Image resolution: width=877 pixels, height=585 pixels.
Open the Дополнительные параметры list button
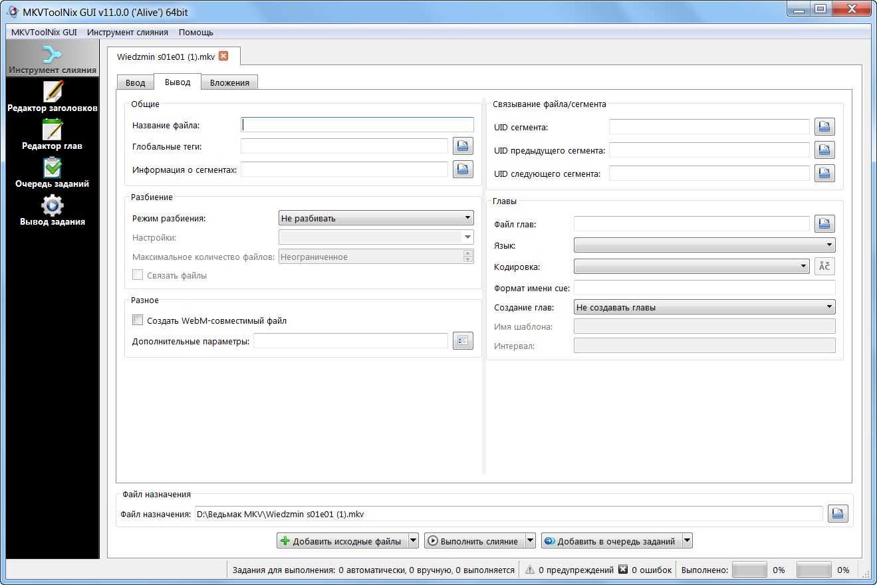(x=463, y=340)
